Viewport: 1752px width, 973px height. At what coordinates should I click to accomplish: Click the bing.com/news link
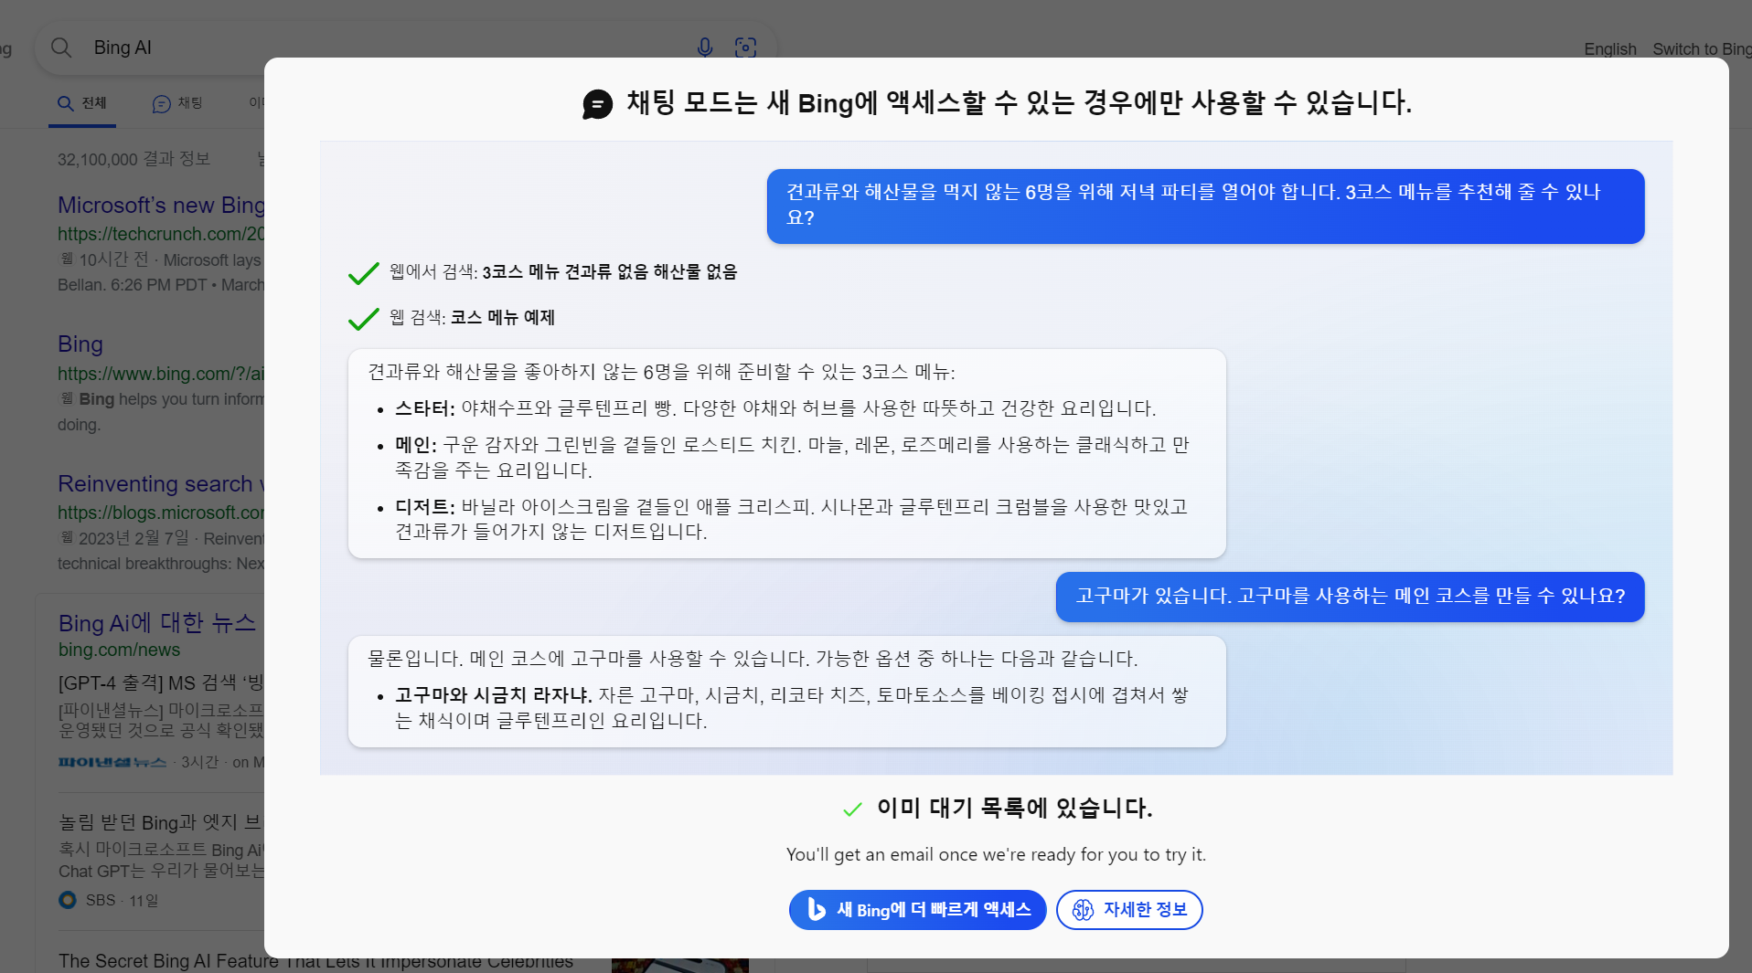pos(119,650)
